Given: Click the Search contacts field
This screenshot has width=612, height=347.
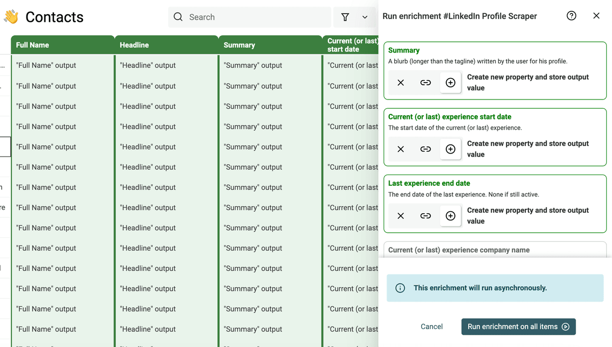Looking at the screenshot, I should (250, 17).
